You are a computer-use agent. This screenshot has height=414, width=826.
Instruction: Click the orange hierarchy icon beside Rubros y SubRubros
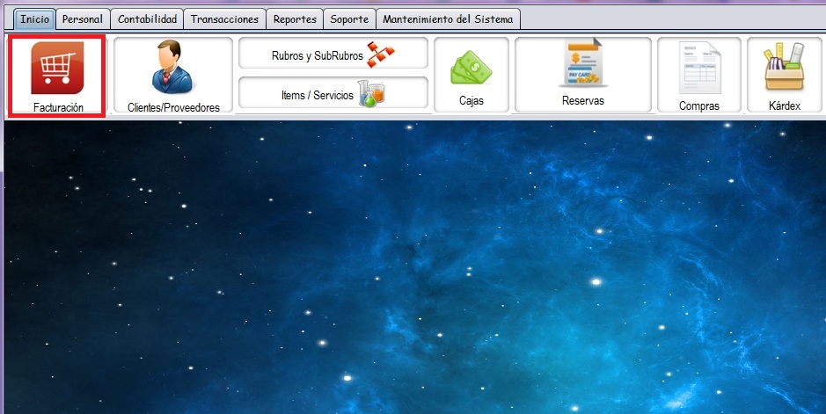pyautogui.click(x=381, y=54)
